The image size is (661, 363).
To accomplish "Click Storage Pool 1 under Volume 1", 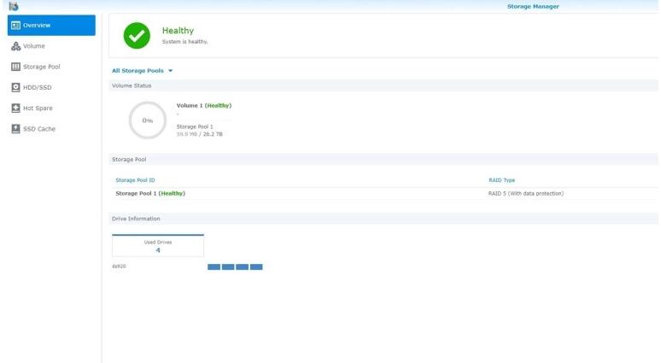I will click(195, 126).
